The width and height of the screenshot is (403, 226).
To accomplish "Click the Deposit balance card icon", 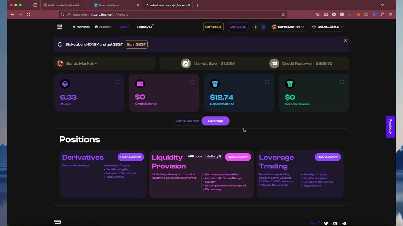I will point(215,84).
